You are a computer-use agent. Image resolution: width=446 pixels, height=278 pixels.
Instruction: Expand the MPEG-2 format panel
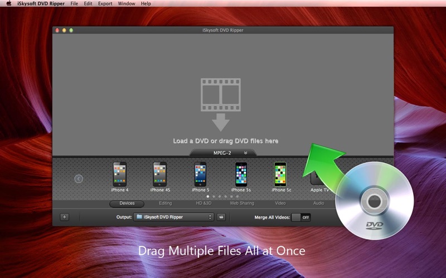(x=223, y=152)
